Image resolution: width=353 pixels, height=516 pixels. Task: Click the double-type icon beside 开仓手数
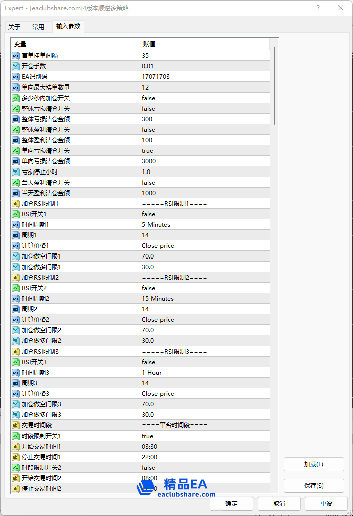pos(16,66)
